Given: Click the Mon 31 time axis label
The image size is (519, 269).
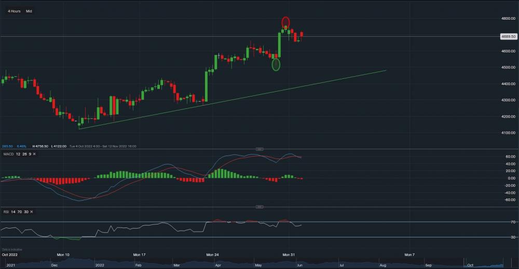Looking at the screenshot, I should (289, 255).
